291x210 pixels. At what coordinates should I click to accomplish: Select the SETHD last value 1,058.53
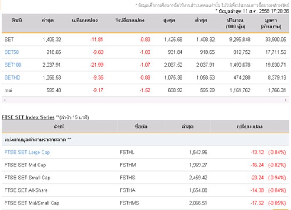pos(52,77)
